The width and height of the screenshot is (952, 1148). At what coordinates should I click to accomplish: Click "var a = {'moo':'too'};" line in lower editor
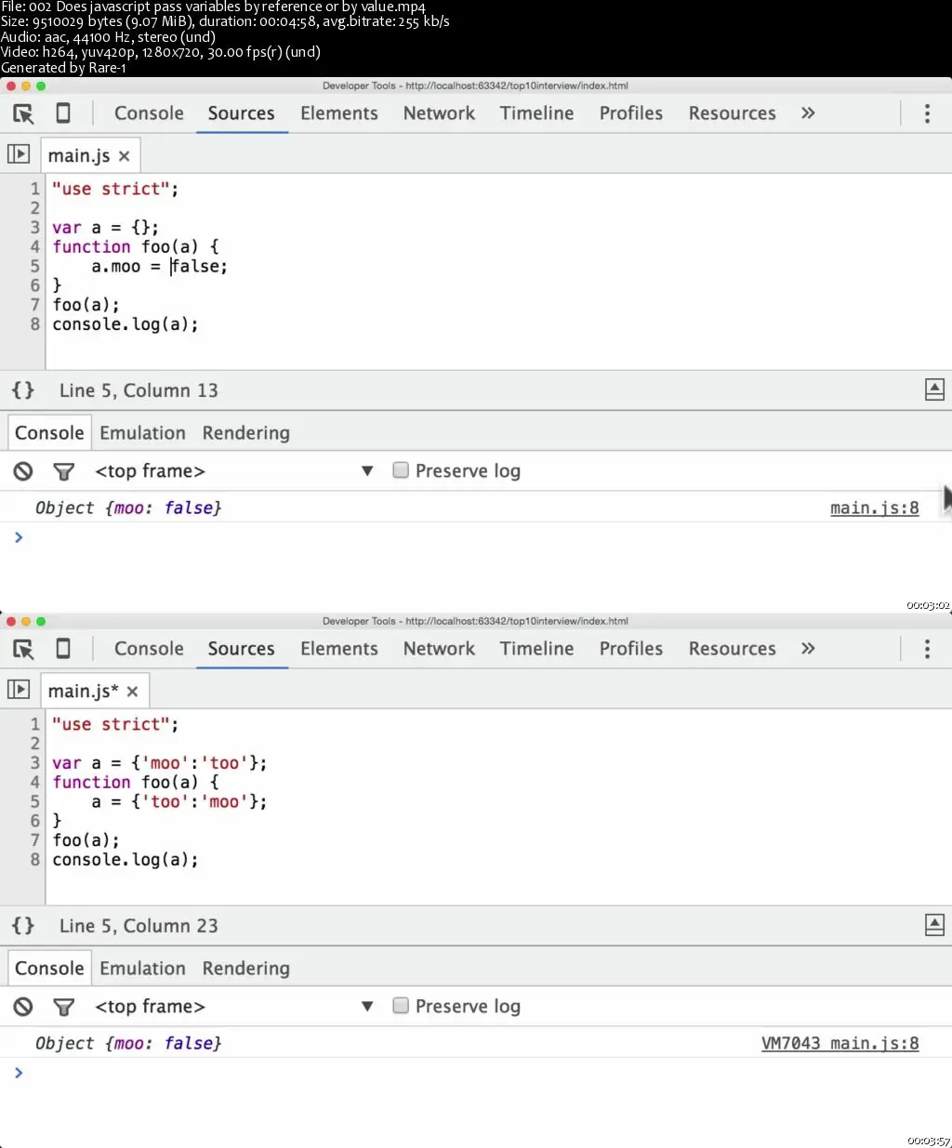point(159,763)
